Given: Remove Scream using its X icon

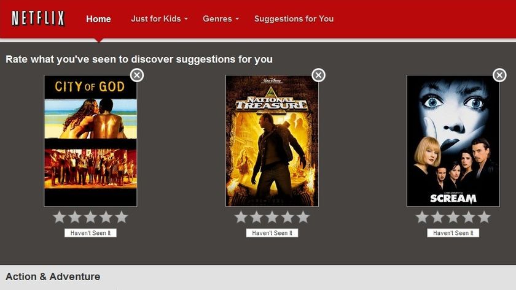Looking at the screenshot, I should coord(499,75).
